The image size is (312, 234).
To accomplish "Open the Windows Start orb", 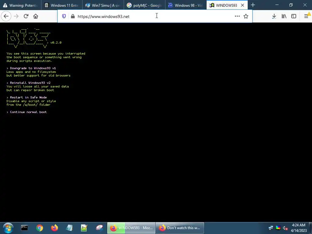I will point(8,228).
